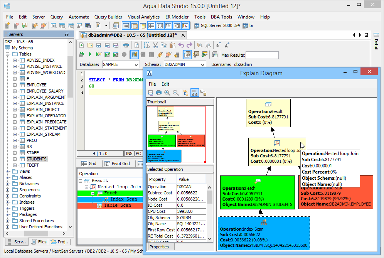The height and width of the screenshot is (258, 384).
Task: Click the Explain Diagram thumbnail preview
Action: [x=180, y=134]
